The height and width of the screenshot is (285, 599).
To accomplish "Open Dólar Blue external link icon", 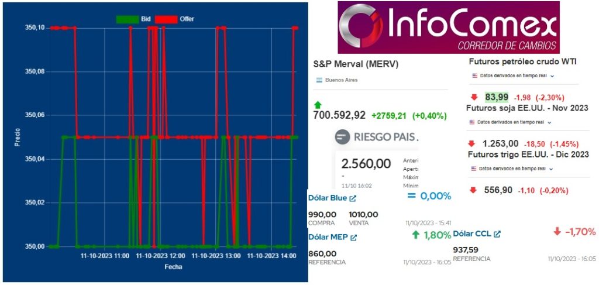I will click(x=353, y=198).
